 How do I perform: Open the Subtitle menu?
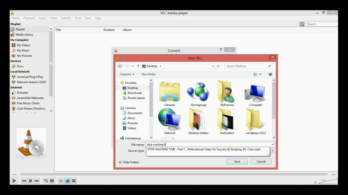66,18
